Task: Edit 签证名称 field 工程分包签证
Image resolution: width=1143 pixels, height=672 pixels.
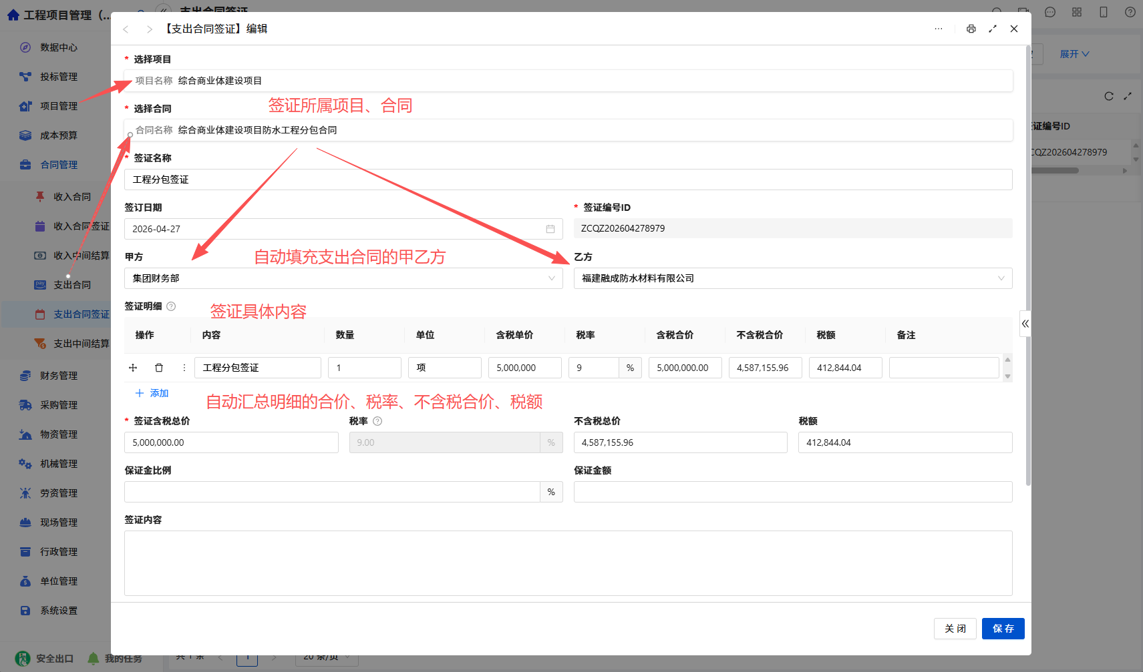Action: point(568,180)
